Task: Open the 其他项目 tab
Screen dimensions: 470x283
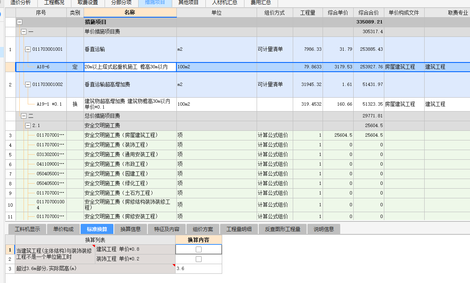Action: 189,3
